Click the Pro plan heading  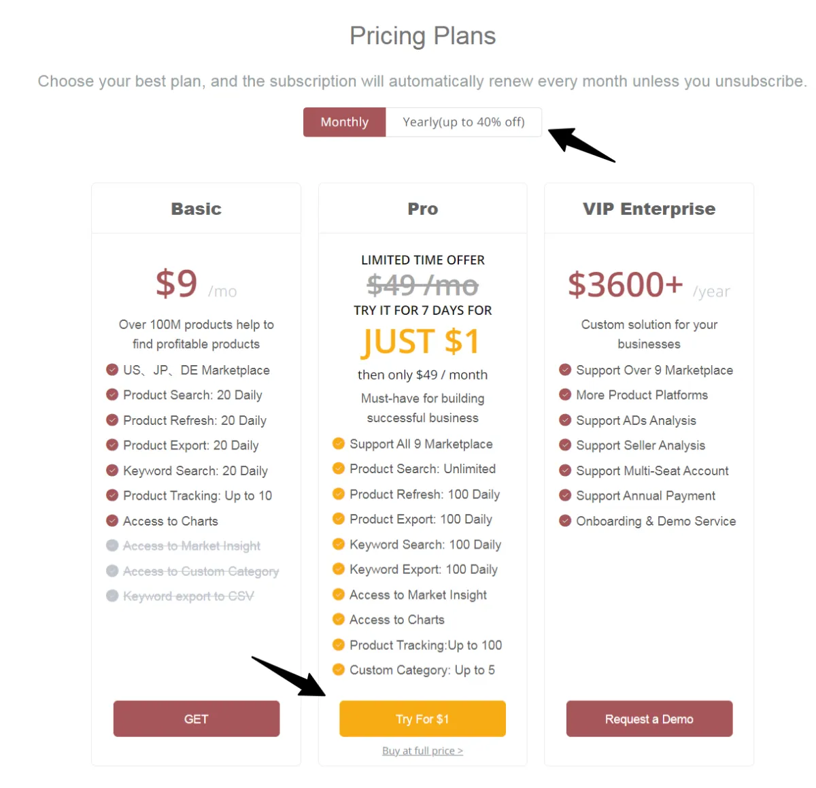422,209
